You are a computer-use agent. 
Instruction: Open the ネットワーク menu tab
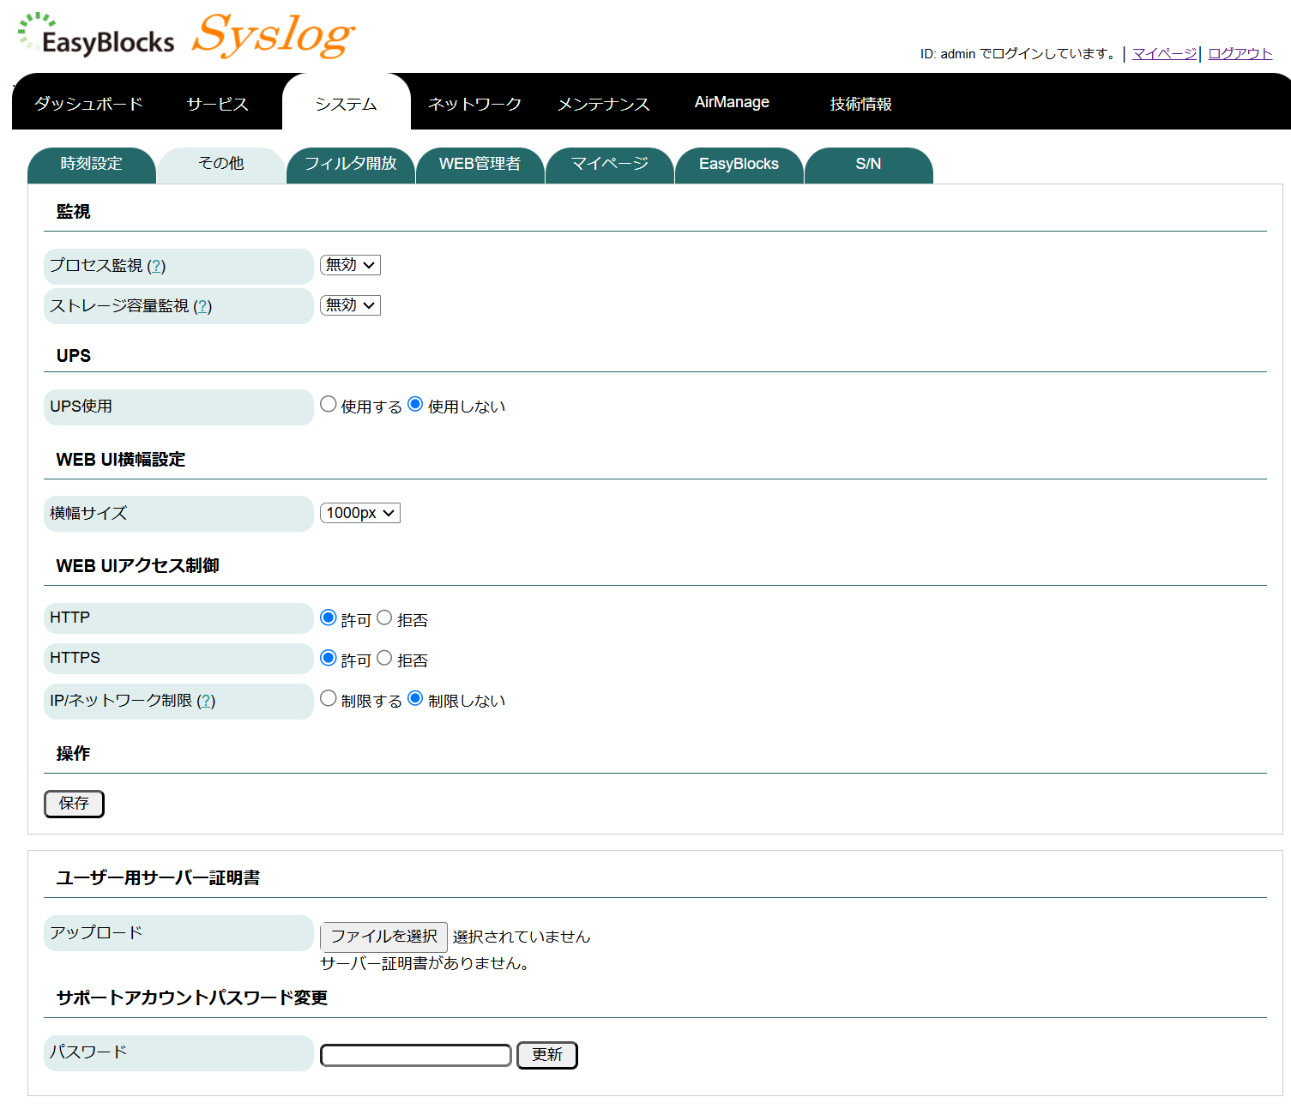click(x=474, y=104)
